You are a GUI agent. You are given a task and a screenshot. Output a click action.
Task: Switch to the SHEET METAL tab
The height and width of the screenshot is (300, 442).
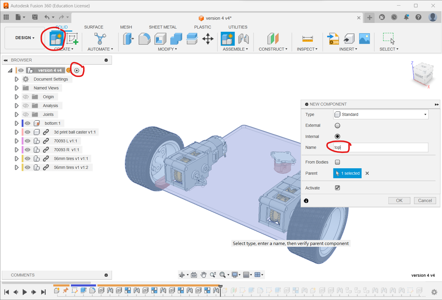(x=163, y=27)
